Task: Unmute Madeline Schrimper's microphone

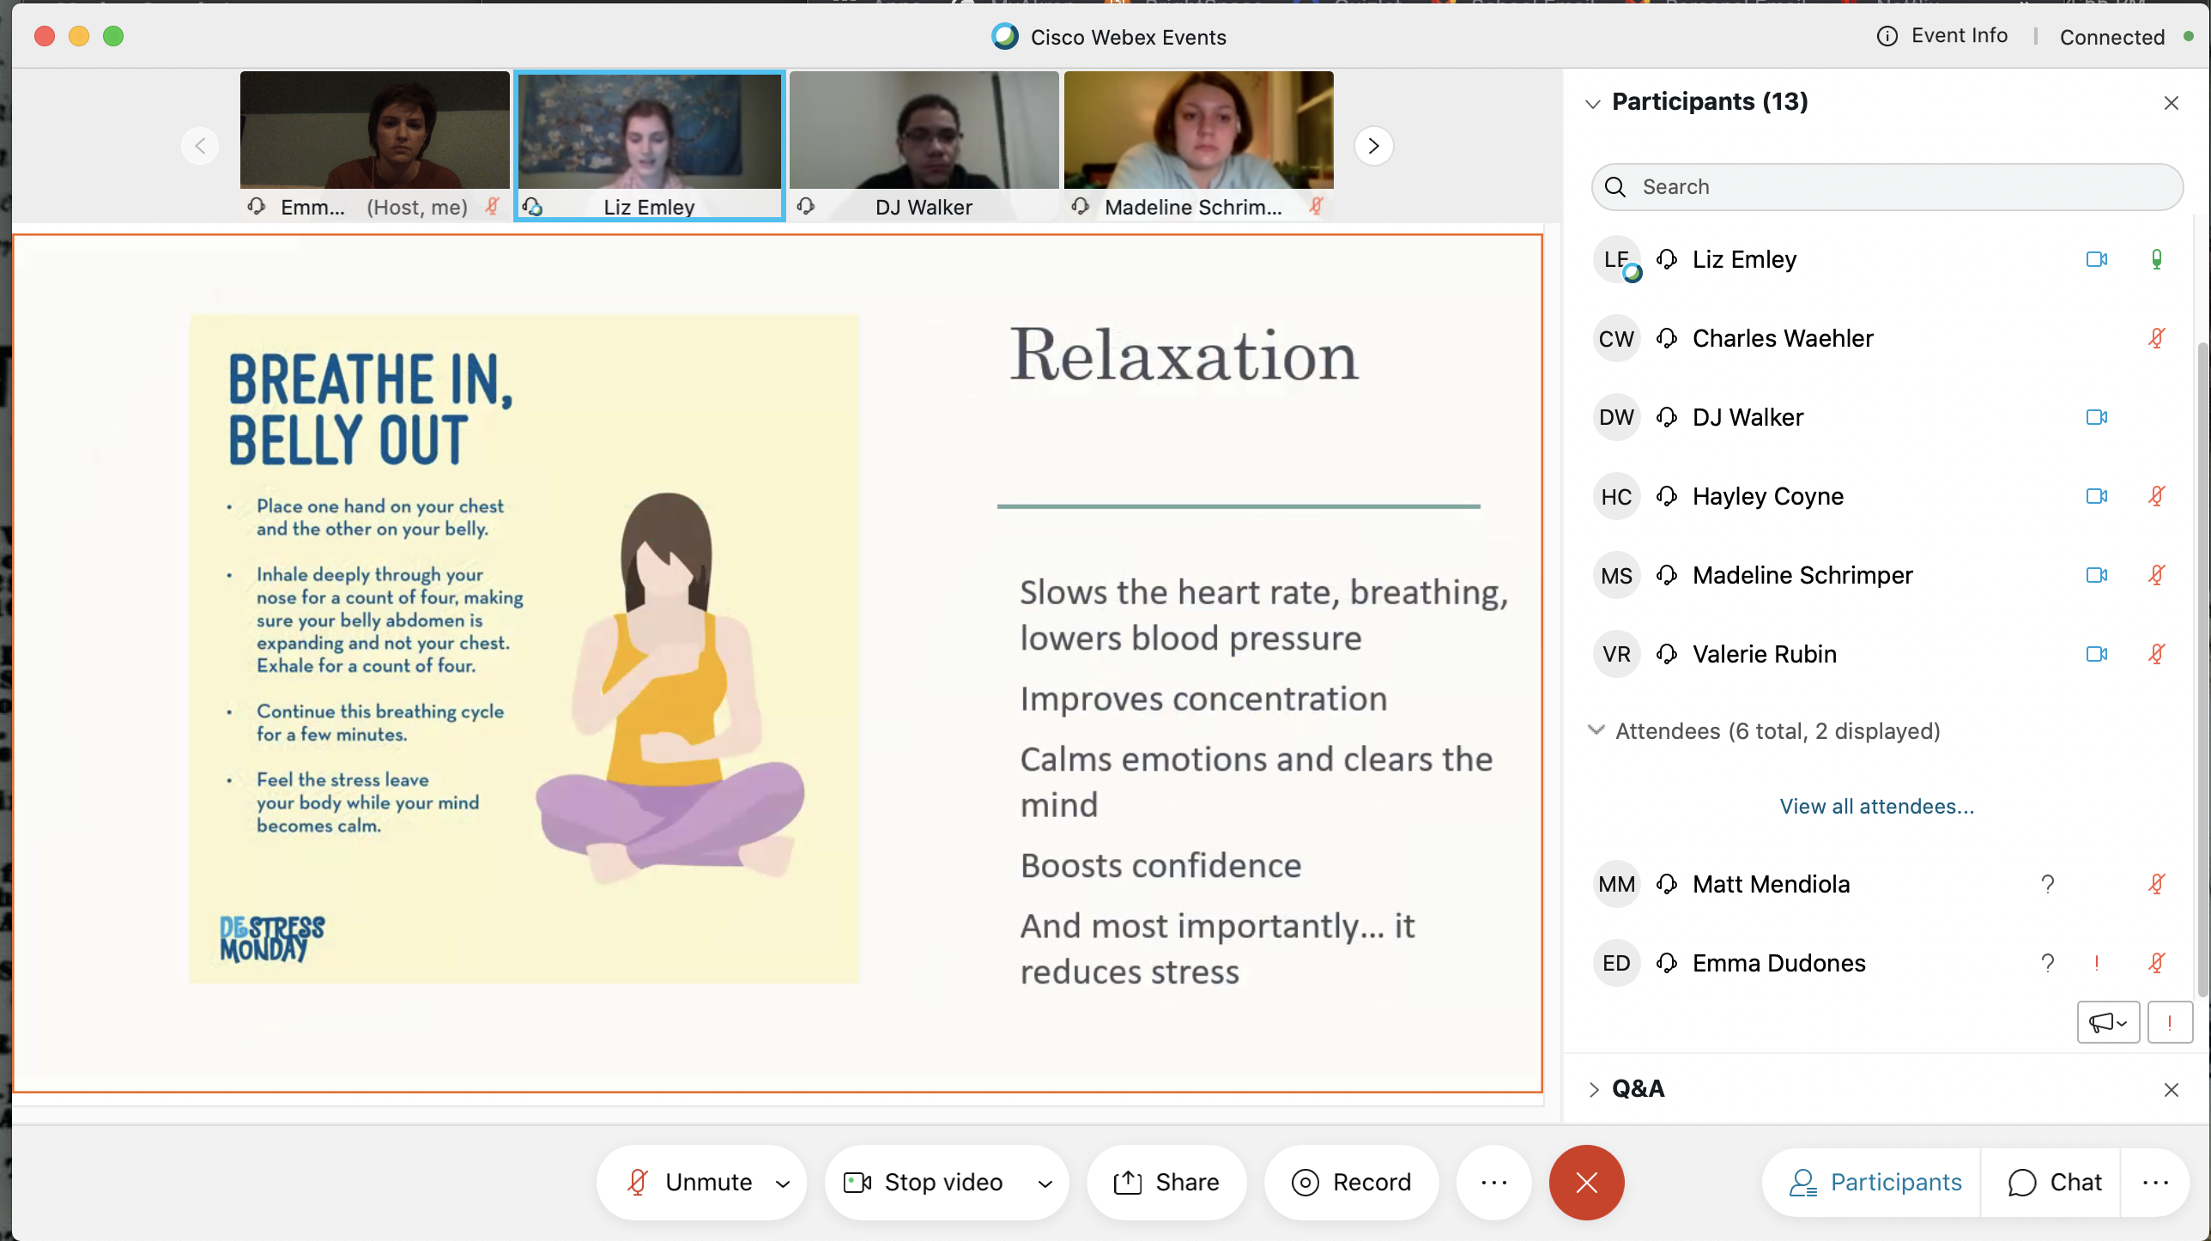Action: click(2156, 575)
